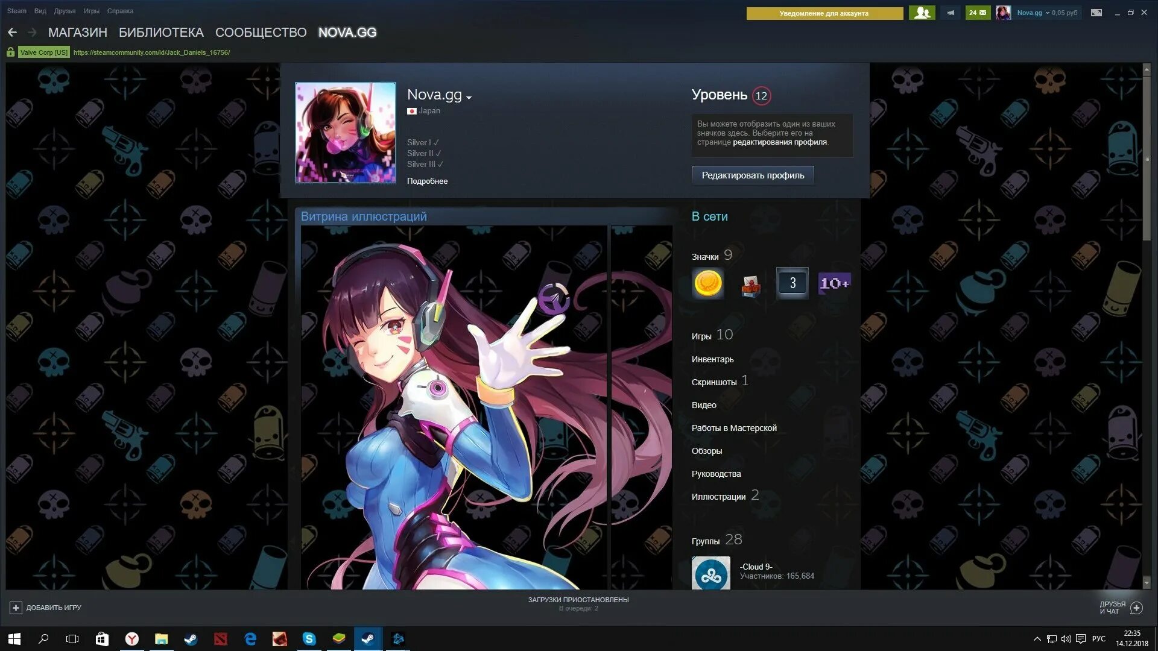Click the friends icon in the top bar
Screen dimensions: 1158x651
click(x=922, y=13)
